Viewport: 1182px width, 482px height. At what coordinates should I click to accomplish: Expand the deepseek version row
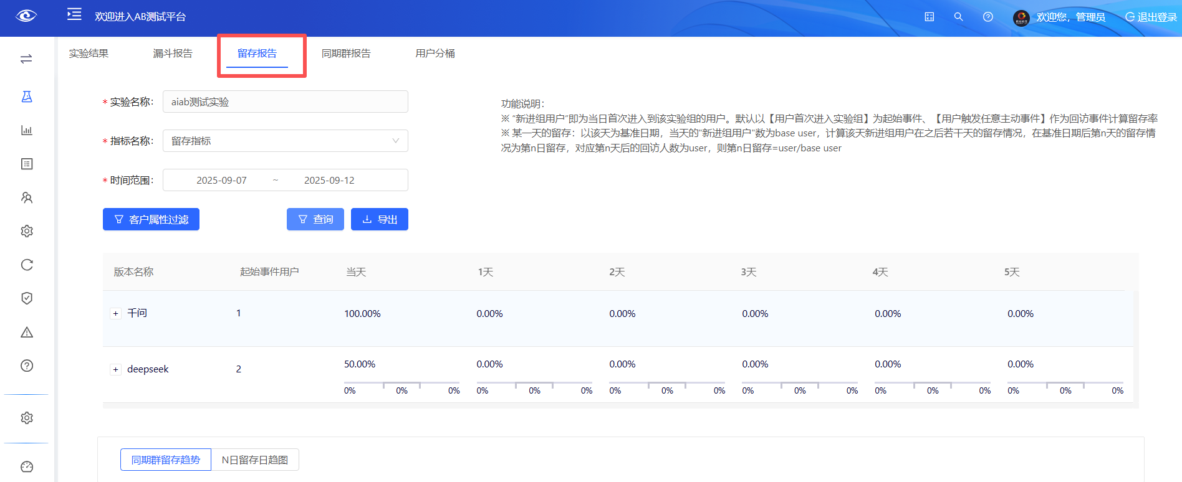(115, 369)
